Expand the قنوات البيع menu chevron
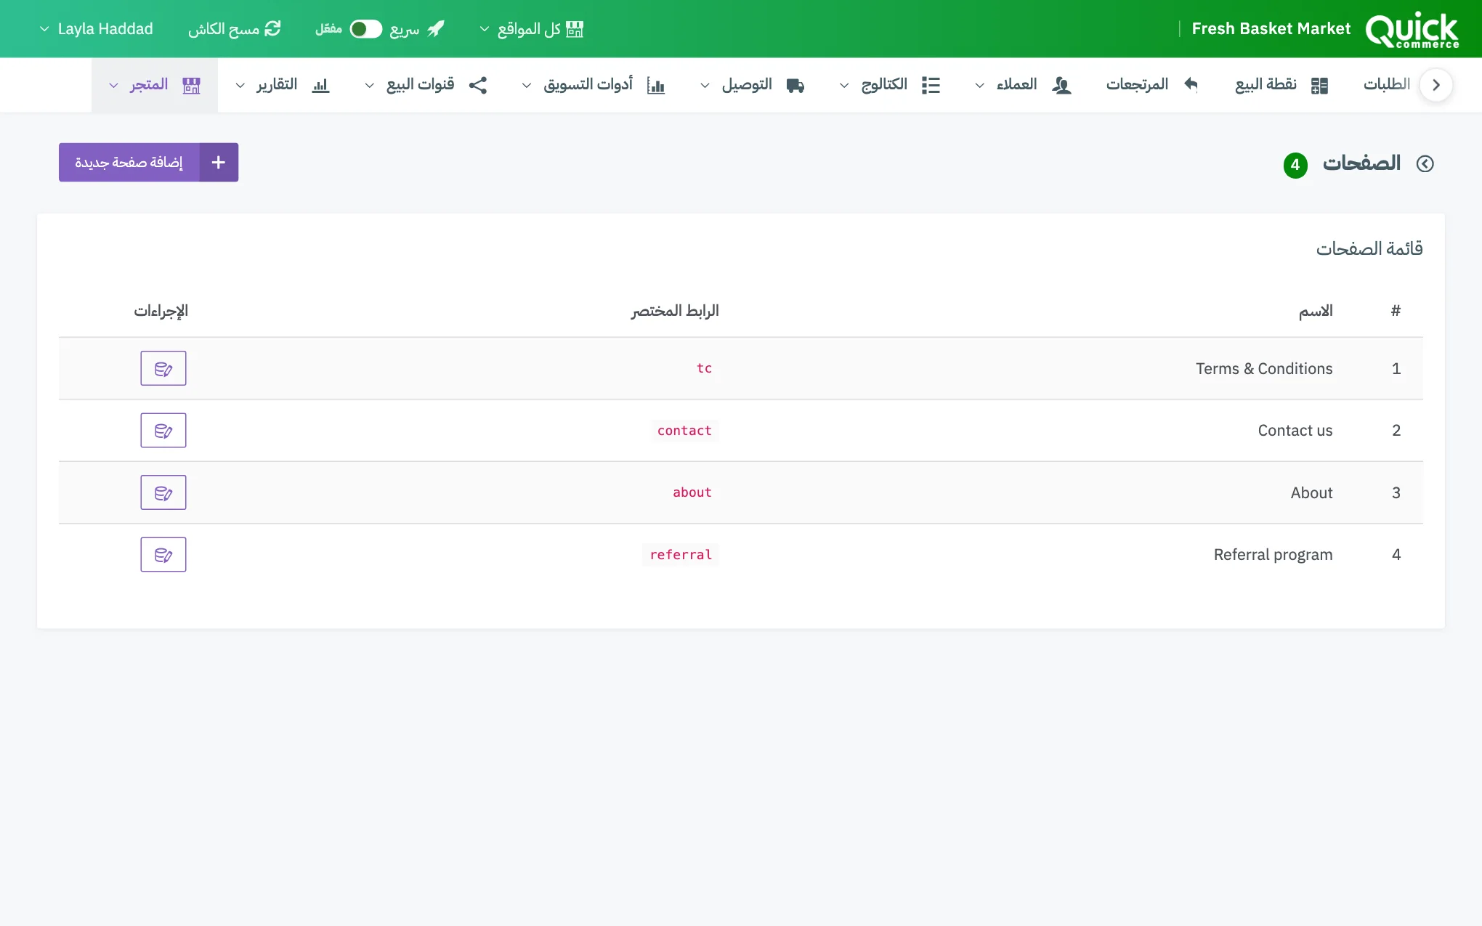This screenshot has width=1482, height=926. pos(370,86)
